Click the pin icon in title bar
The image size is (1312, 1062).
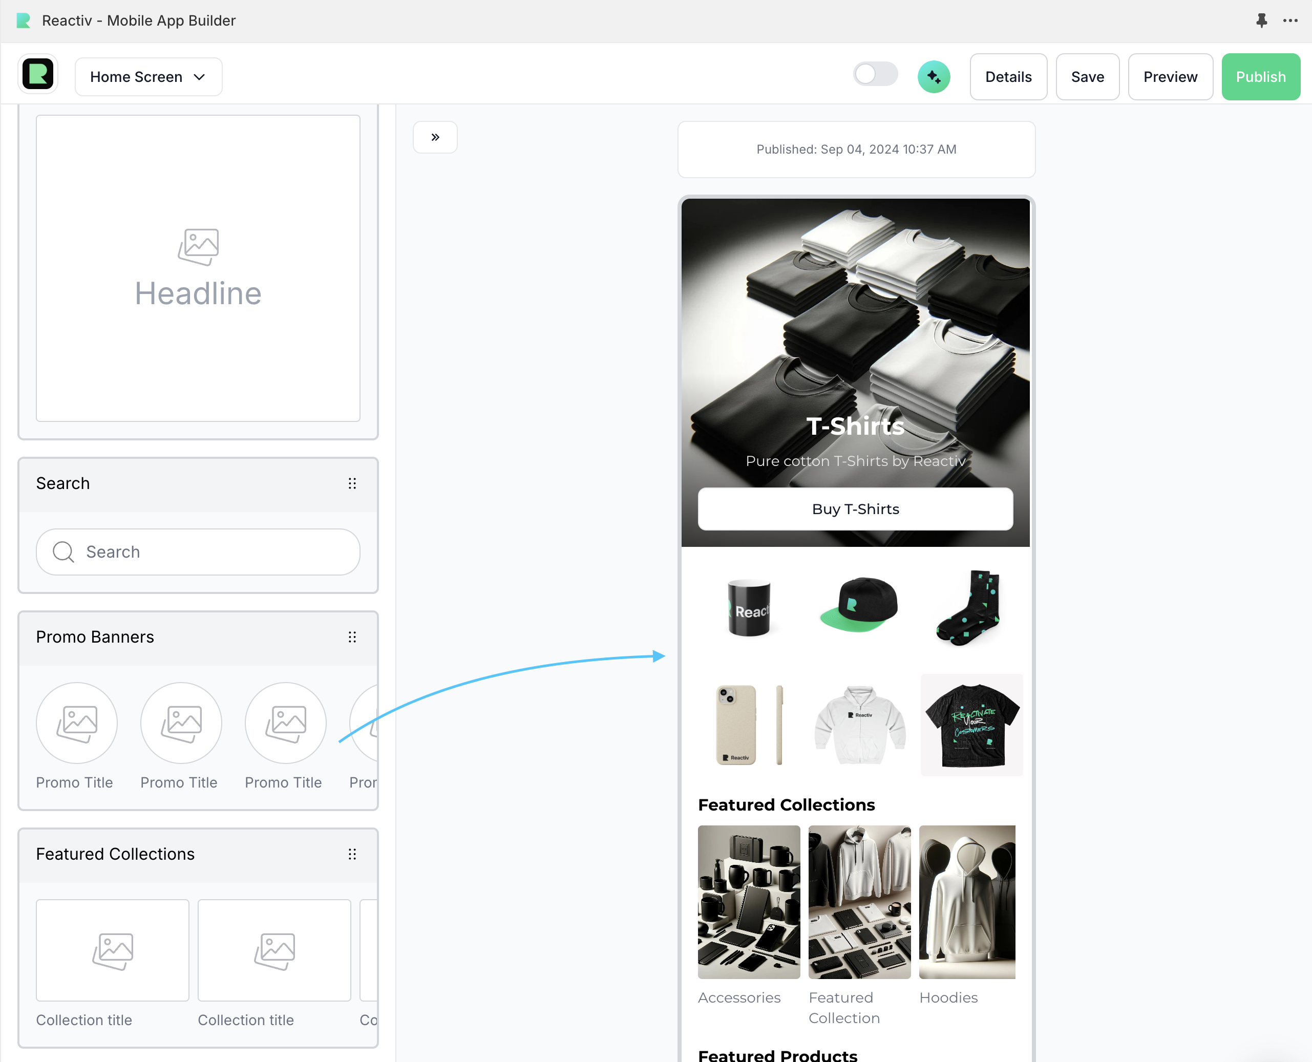point(1261,20)
